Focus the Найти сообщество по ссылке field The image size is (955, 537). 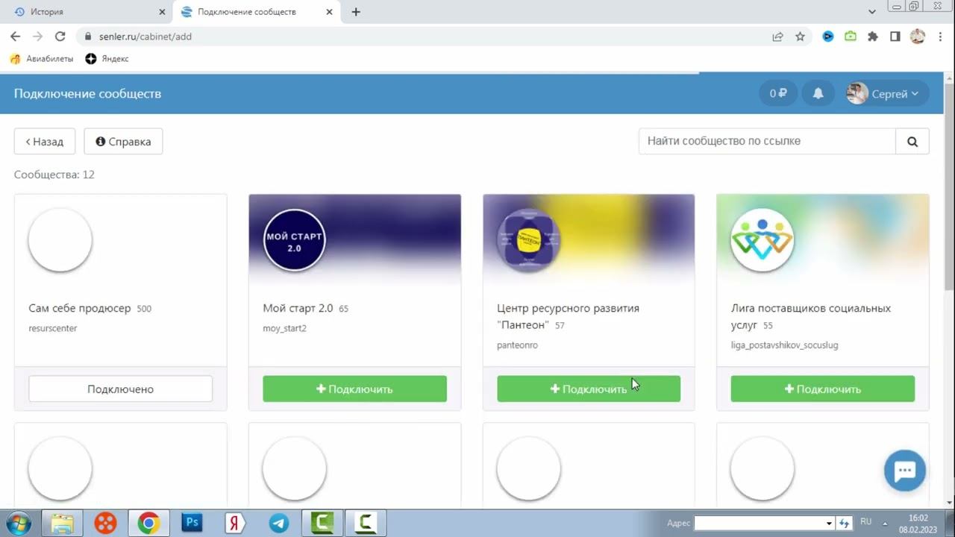point(767,141)
